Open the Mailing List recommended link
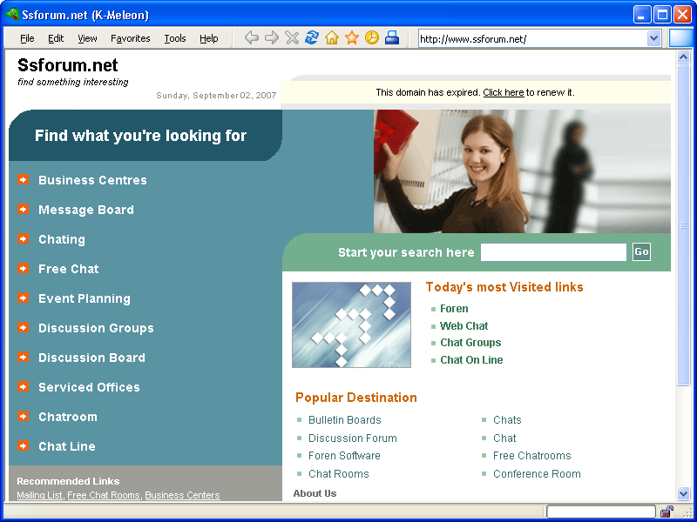697x522 pixels. click(39, 495)
